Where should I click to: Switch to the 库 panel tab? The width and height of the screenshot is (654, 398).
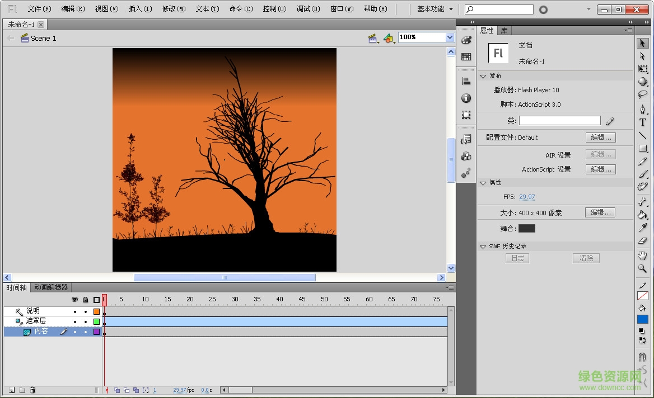coord(504,30)
